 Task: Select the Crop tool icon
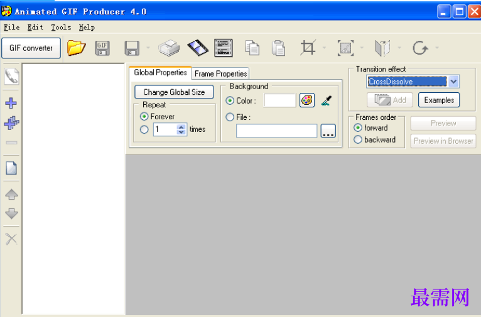click(x=308, y=48)
